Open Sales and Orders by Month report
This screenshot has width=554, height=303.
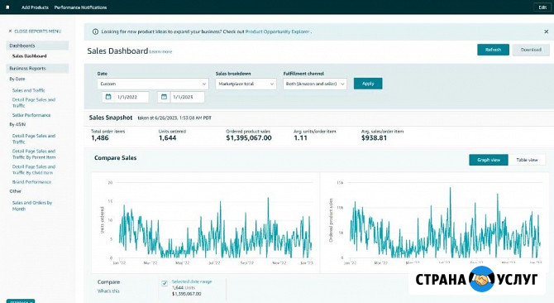click(x=32, y=206)
